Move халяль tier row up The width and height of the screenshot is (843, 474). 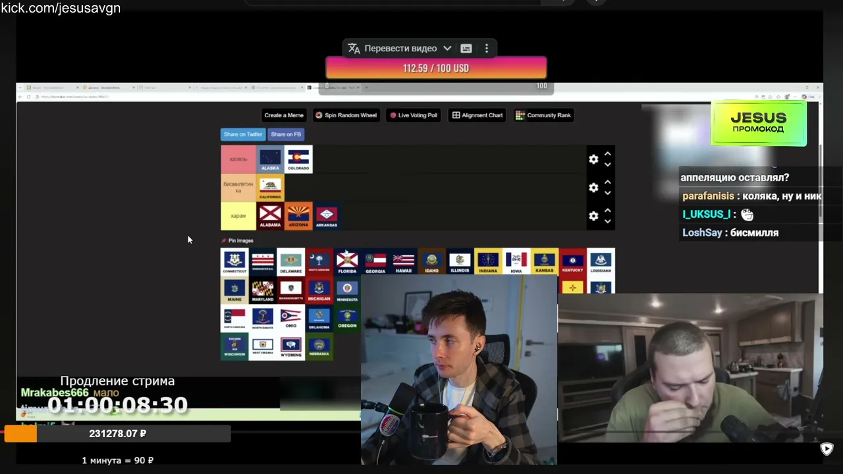(608, 153)
